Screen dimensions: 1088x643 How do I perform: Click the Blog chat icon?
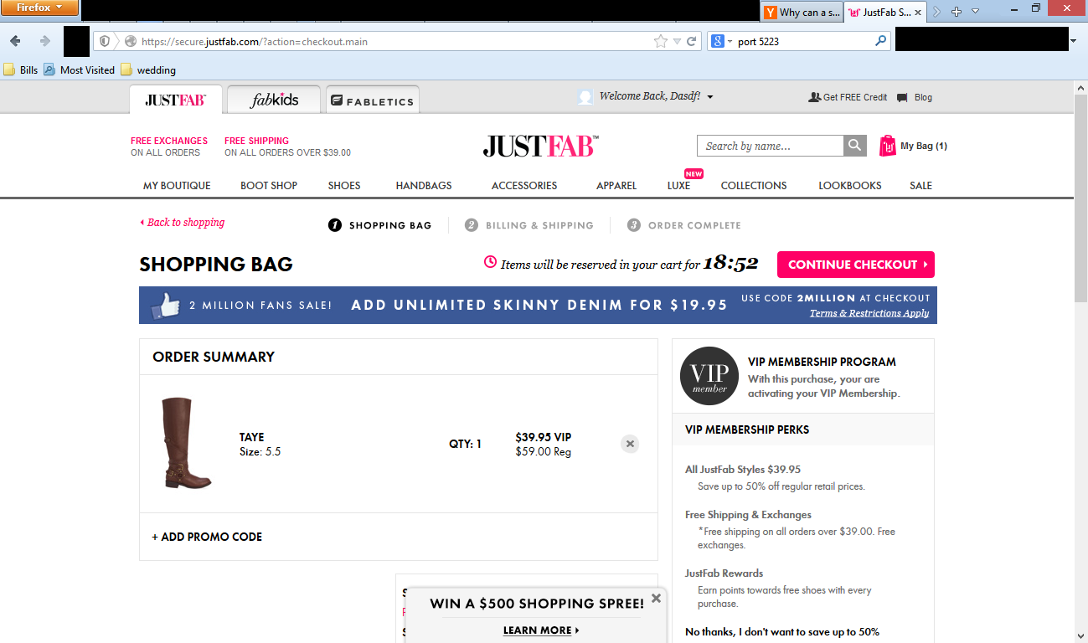click(x=902, y=98)
